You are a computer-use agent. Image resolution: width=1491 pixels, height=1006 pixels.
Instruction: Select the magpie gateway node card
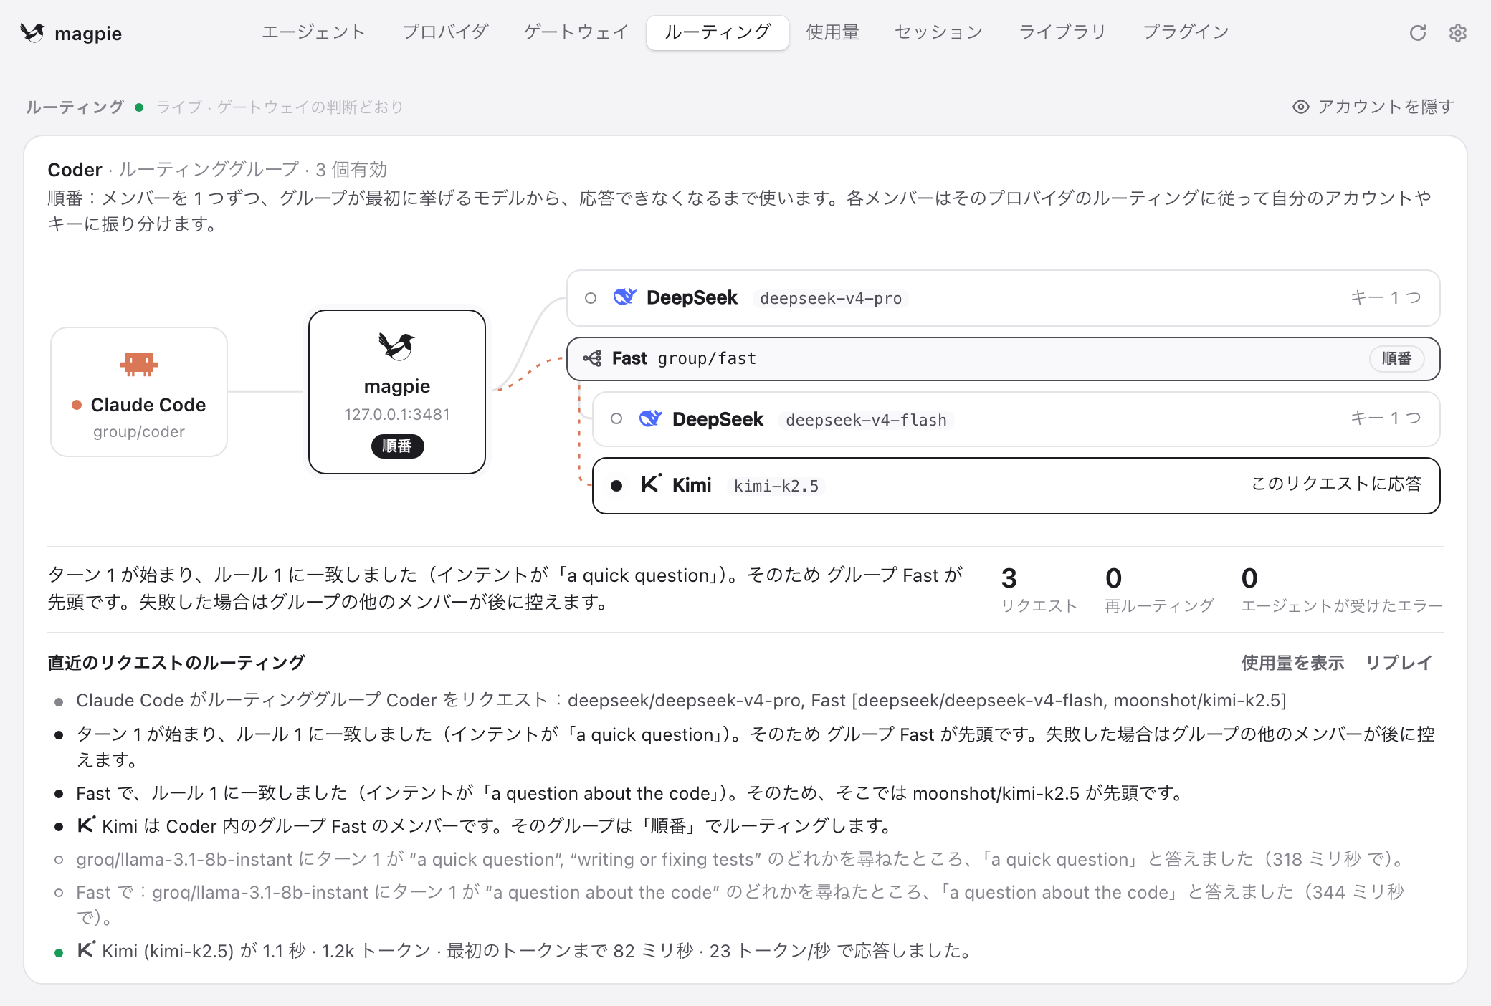coord(397,392)
